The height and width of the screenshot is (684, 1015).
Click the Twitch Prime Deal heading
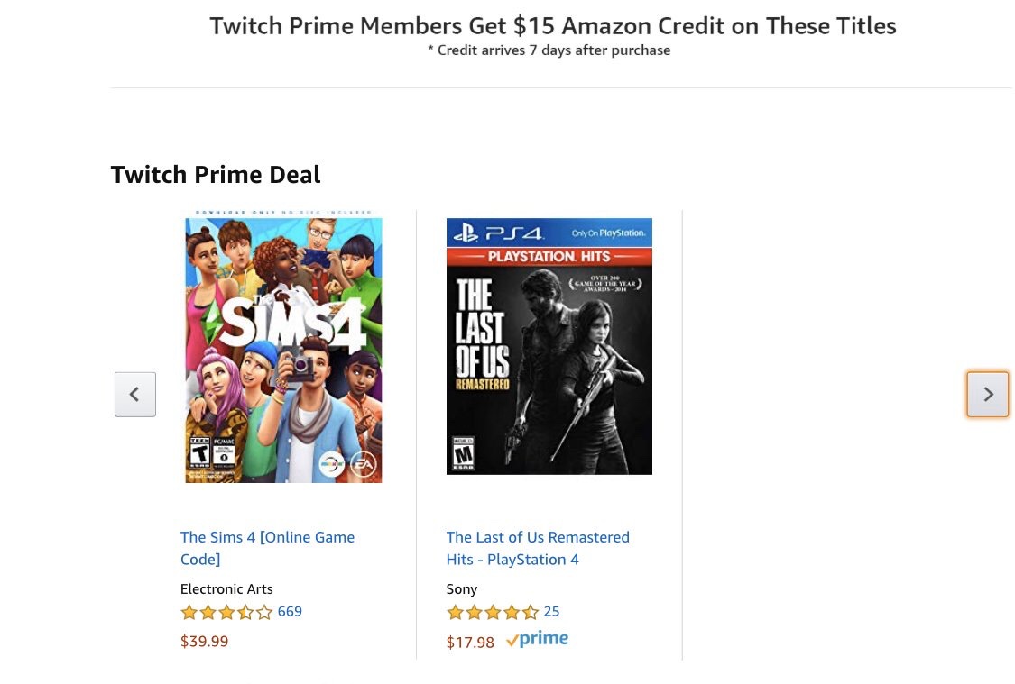[216, 175]
